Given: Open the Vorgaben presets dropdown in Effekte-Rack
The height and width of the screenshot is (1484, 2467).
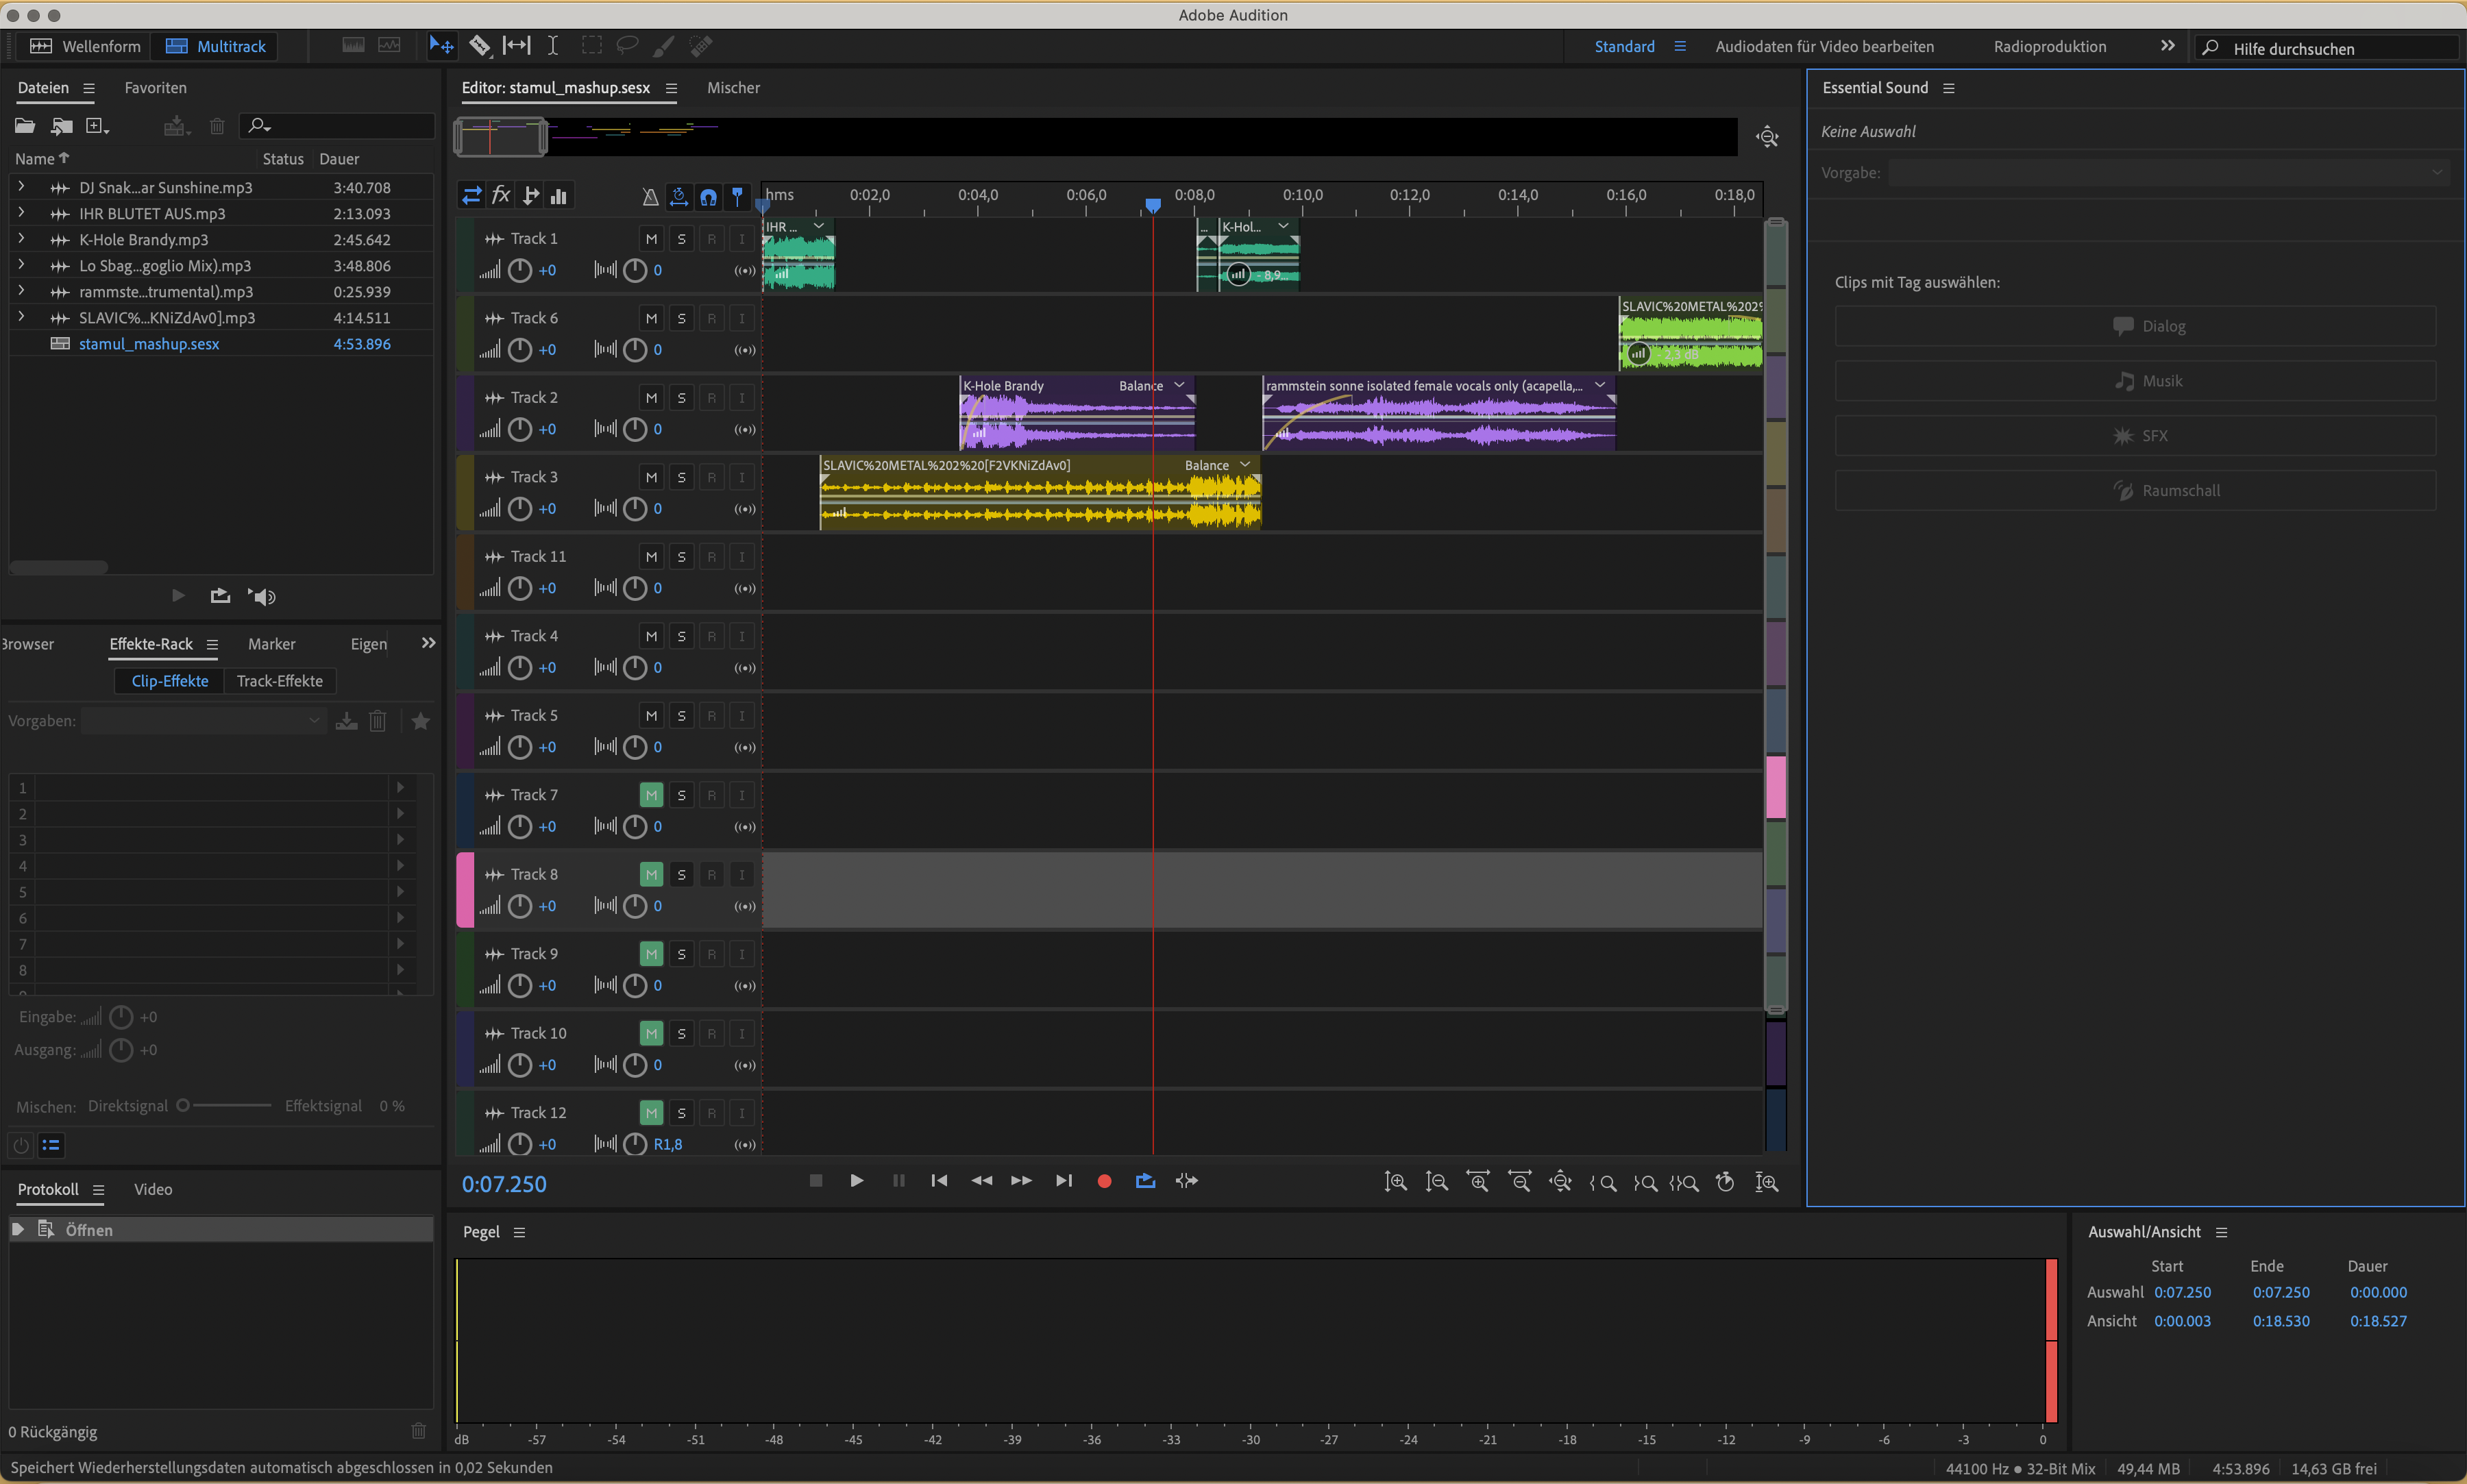Looking at the screenshot, I should tap(203, 721).
